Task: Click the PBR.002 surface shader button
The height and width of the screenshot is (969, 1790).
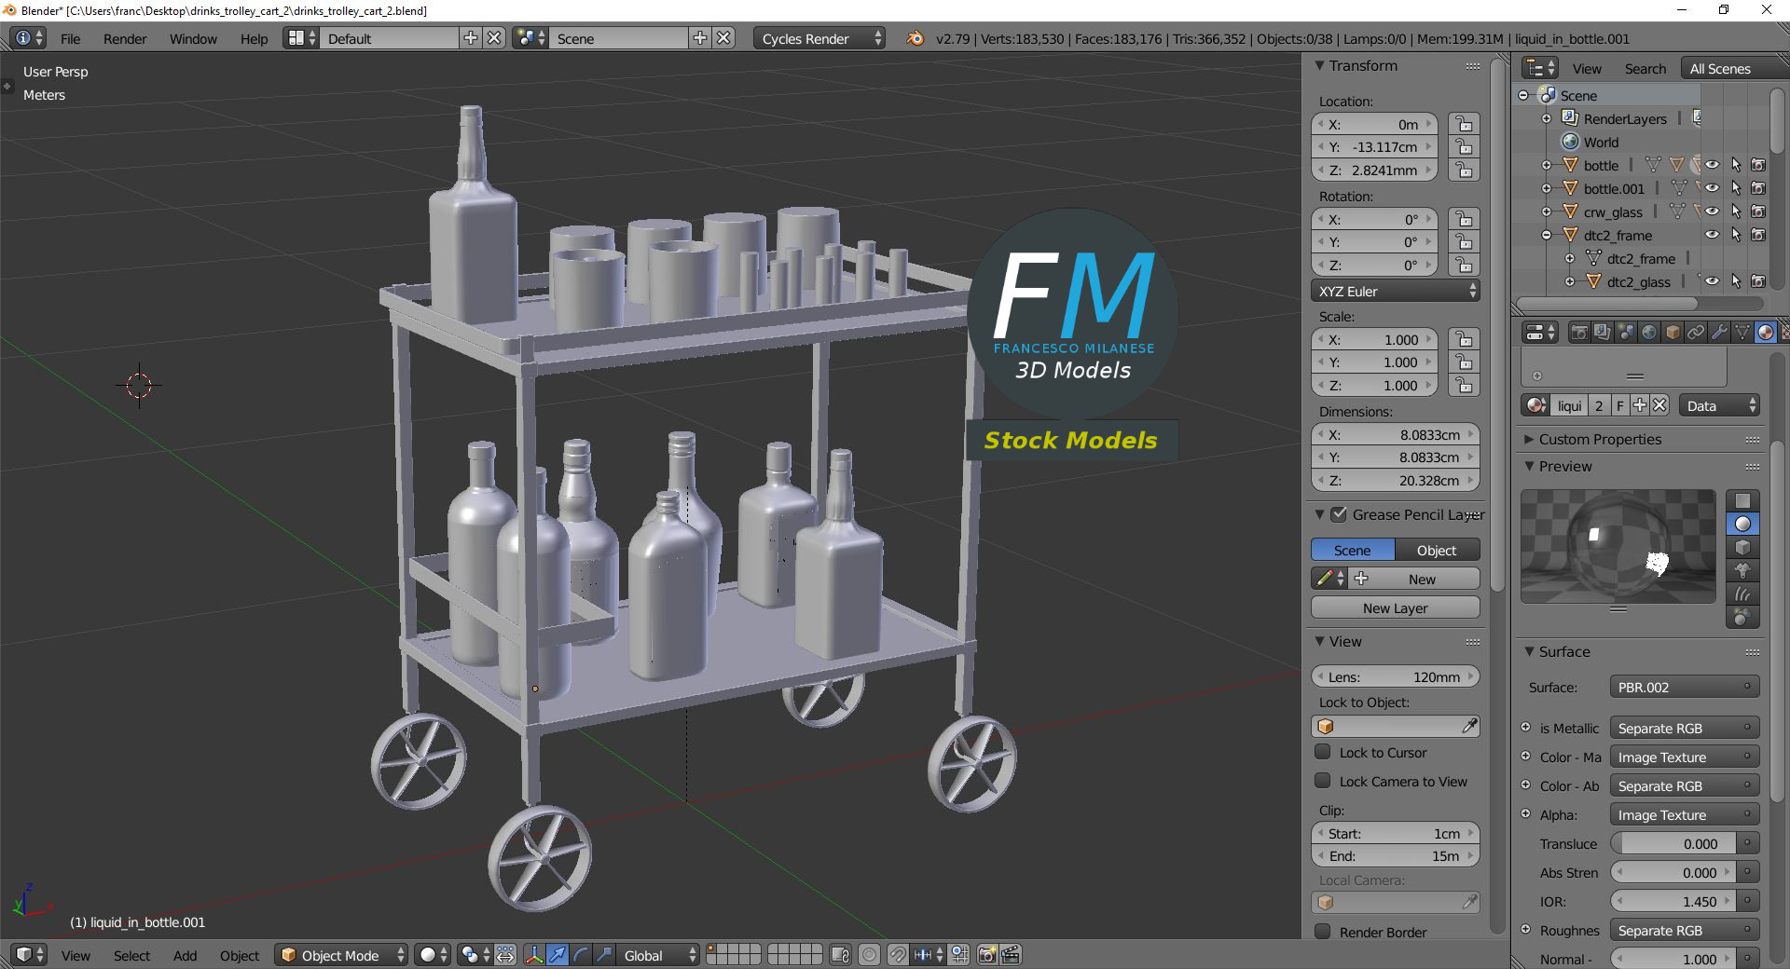Action: pos(1685,687)
